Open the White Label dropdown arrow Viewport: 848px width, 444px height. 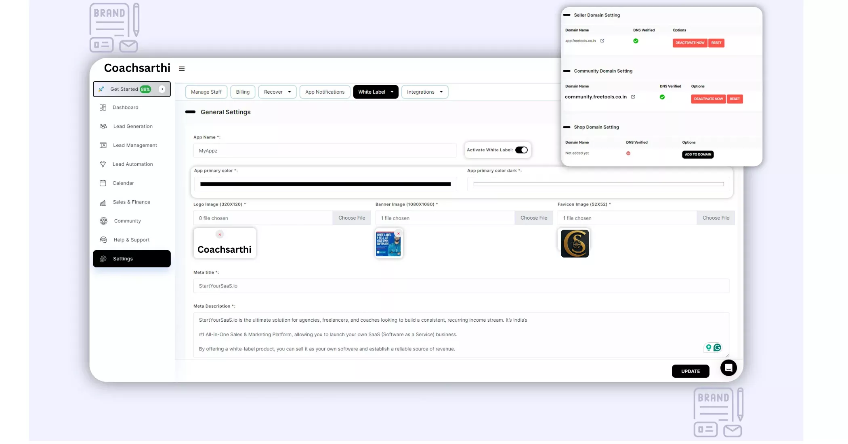[x=392, y=92]
